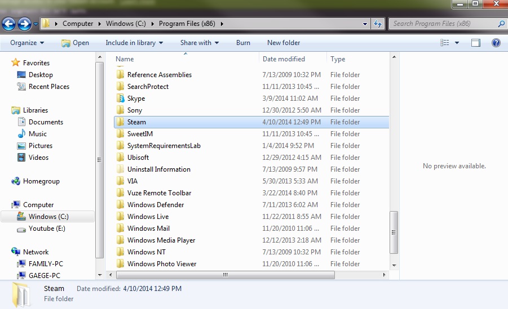Viewport: 508px width, 309px height.
Task: Open the Pictures library
Action: tap(41, 146)
